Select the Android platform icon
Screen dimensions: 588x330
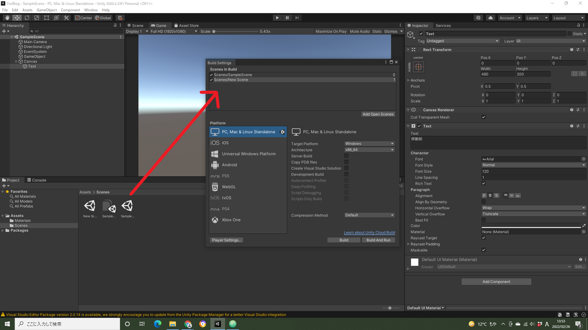coord(215,165)
